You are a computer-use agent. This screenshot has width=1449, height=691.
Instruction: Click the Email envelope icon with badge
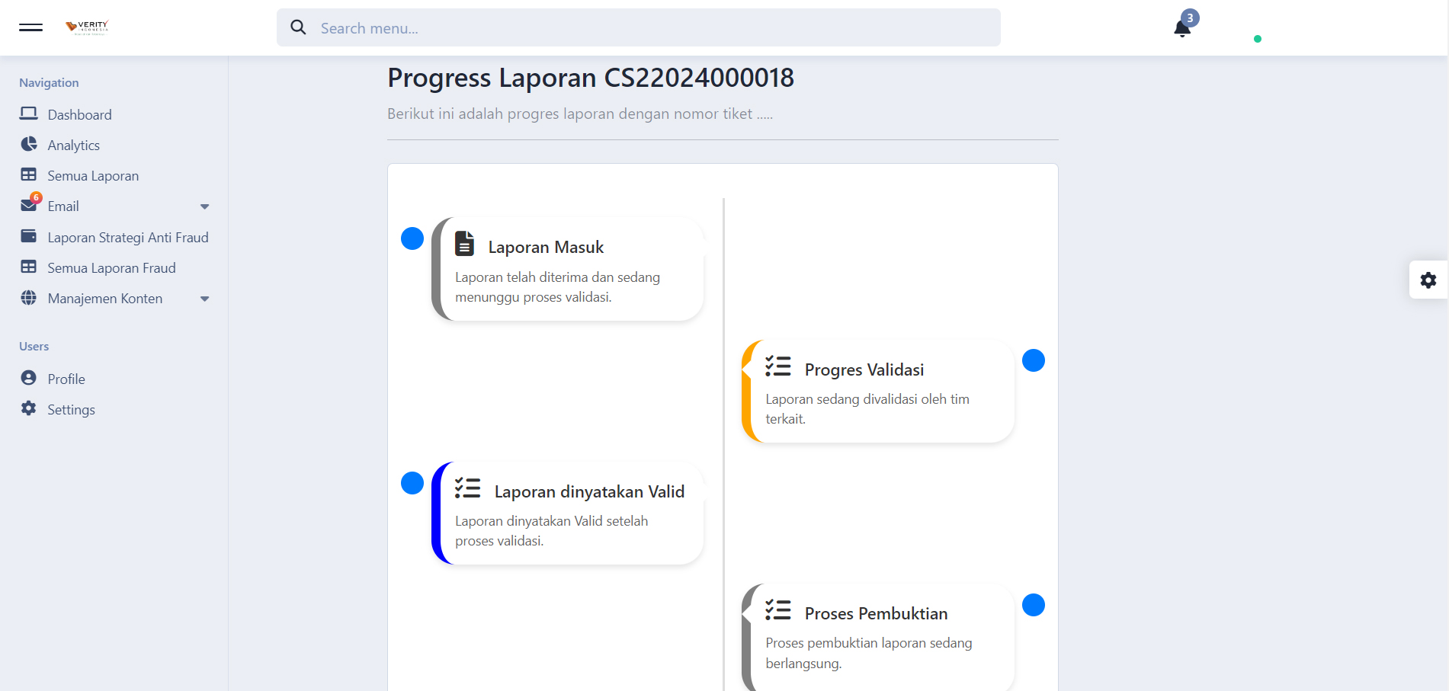point(30,204)
